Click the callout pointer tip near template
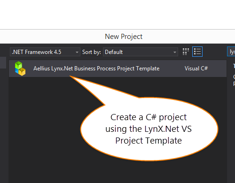This screenshot has width=235, height=183. click(x=71, y=77)
